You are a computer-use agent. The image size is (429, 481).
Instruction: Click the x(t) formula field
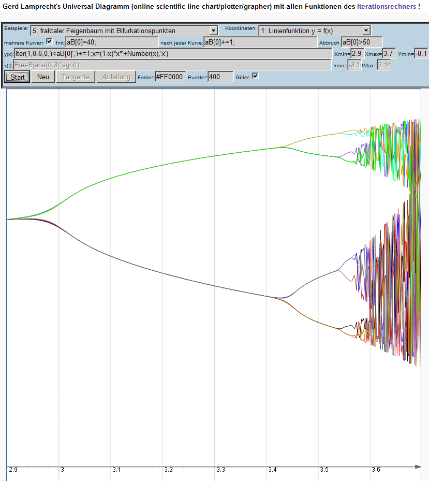tap(172, 65)
